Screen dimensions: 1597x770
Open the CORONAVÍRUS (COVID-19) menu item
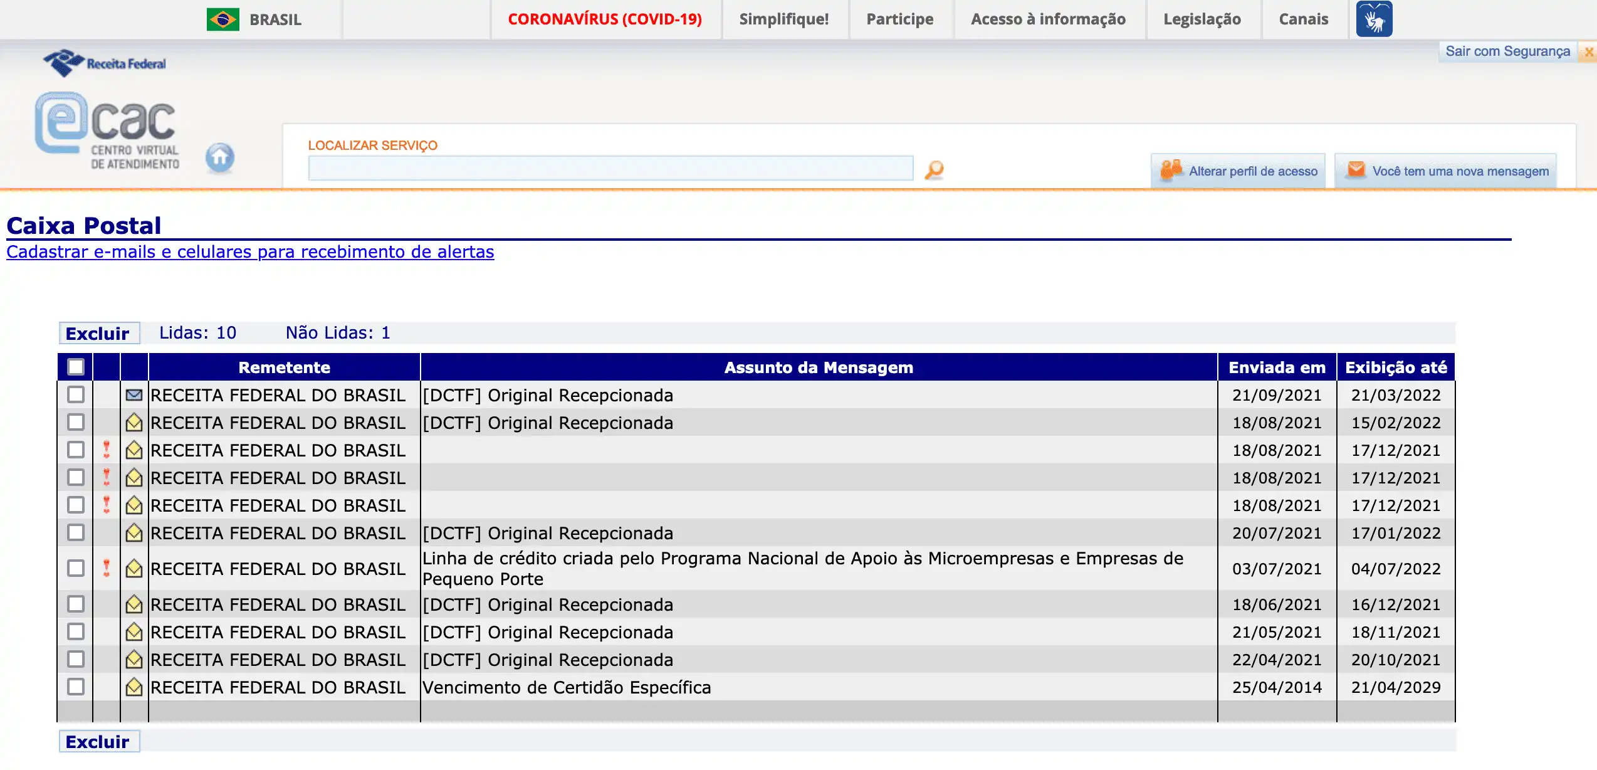(x=604, y=19)
